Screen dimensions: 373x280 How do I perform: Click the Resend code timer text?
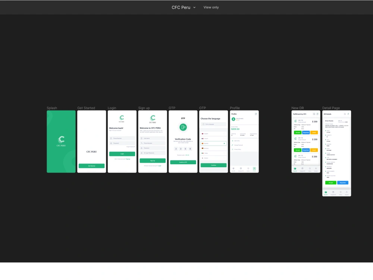tap(183, 155)
